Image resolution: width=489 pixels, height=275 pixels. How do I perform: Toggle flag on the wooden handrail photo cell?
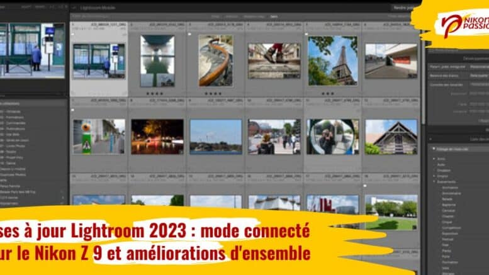coord(189,35)
